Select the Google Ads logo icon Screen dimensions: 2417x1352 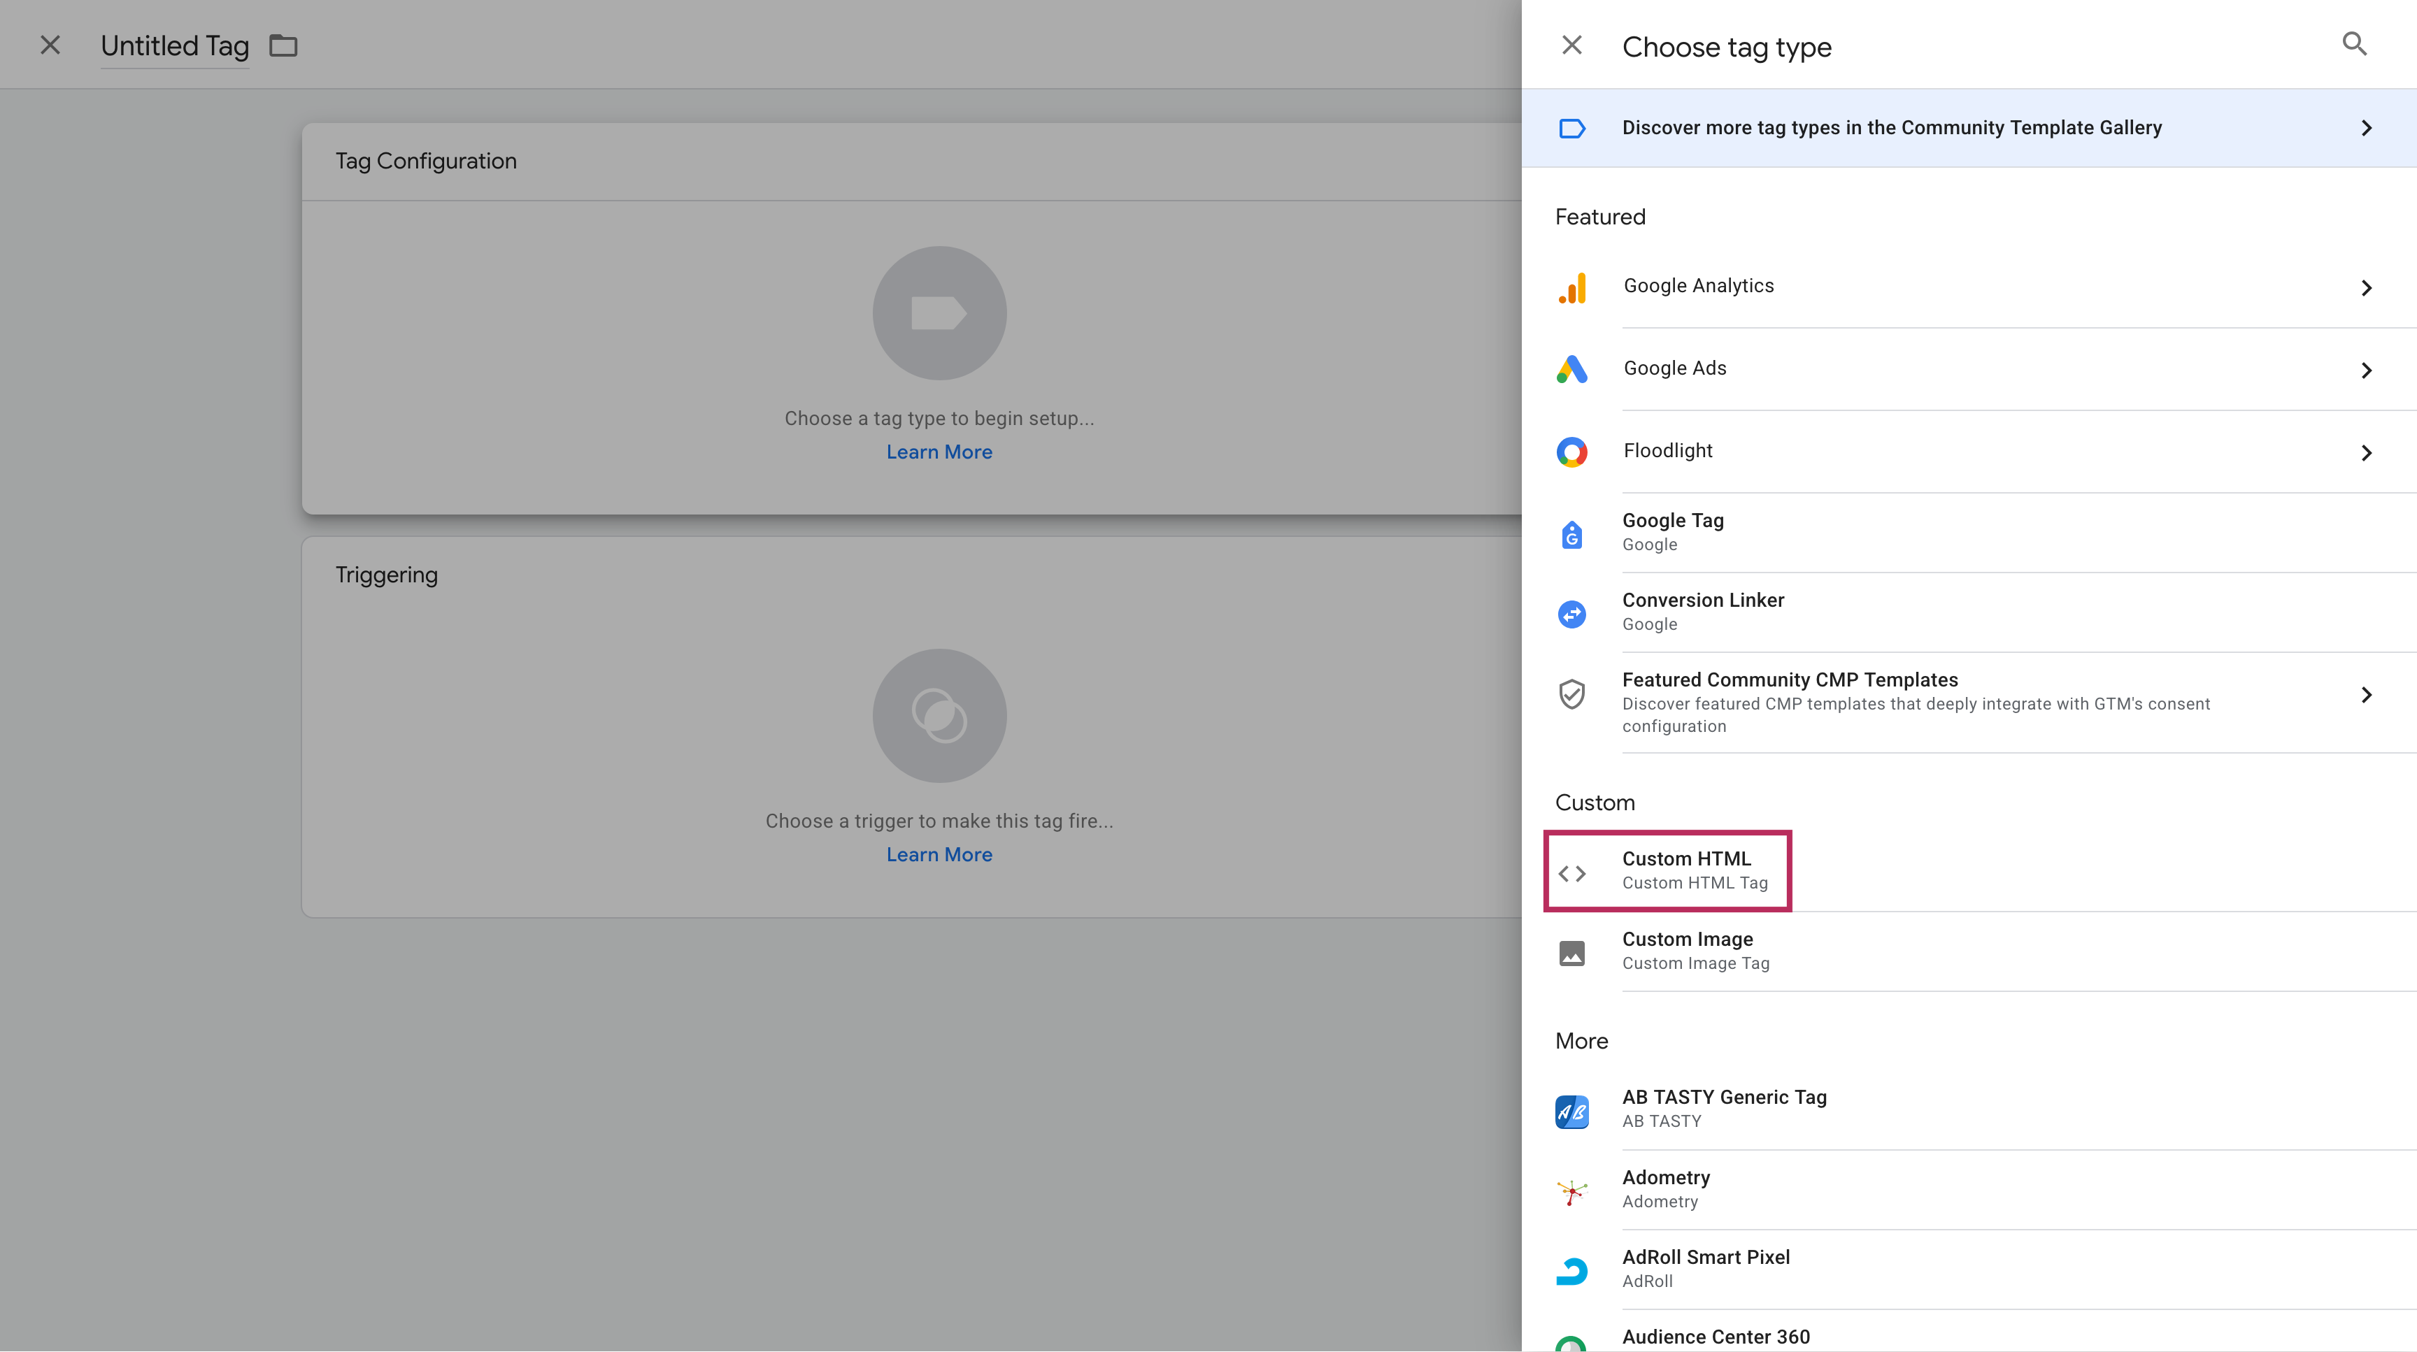coord(1571,369)
